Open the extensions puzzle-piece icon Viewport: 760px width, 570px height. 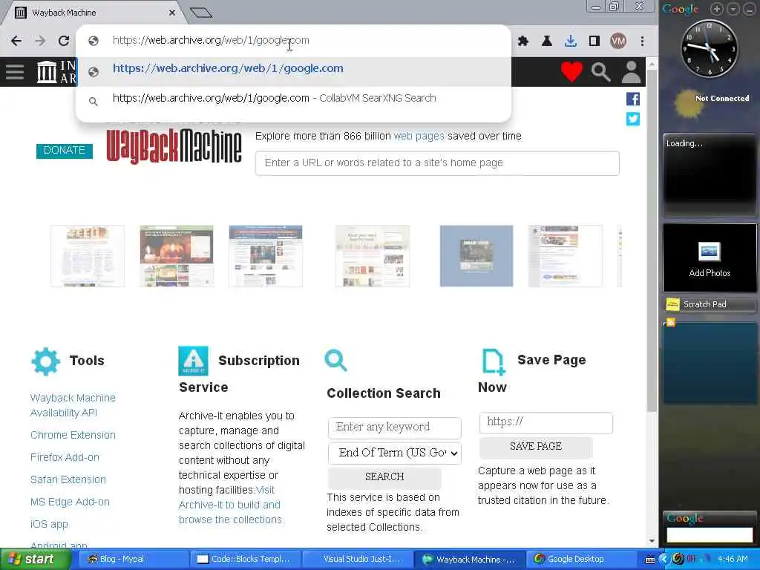click(523, 42)
